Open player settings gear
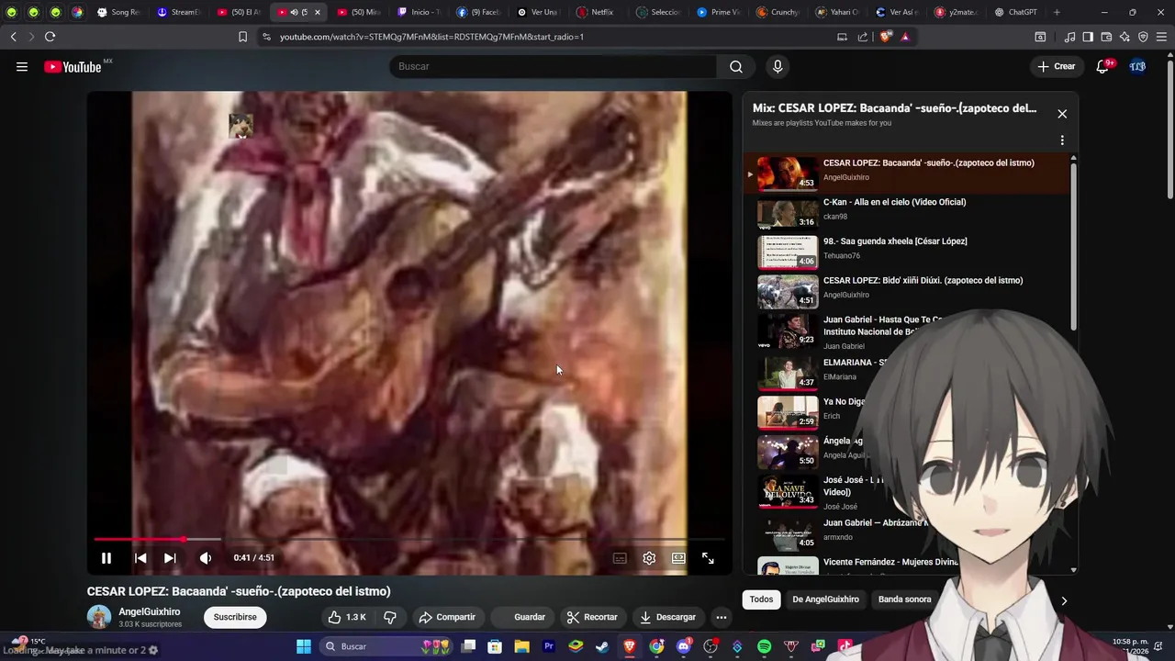This screenshot has height=661, width=1175. click(x=649, y=558)
